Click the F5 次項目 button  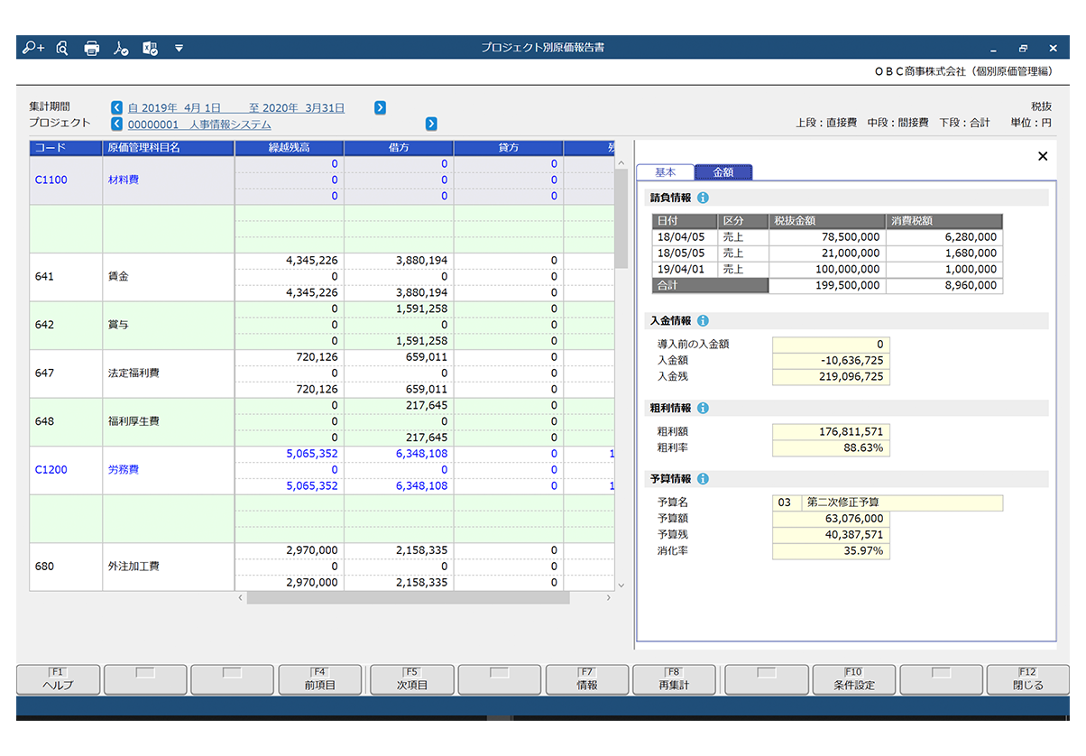click(x=411, y=679)
